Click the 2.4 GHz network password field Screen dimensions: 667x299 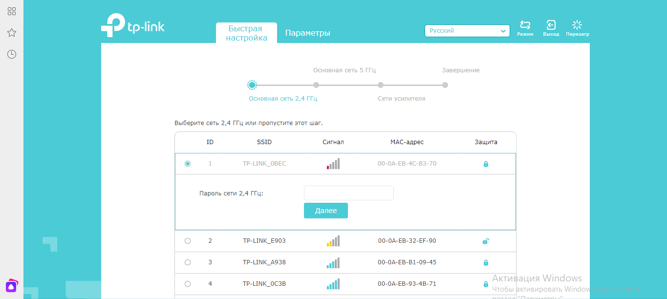pos(348,193)
